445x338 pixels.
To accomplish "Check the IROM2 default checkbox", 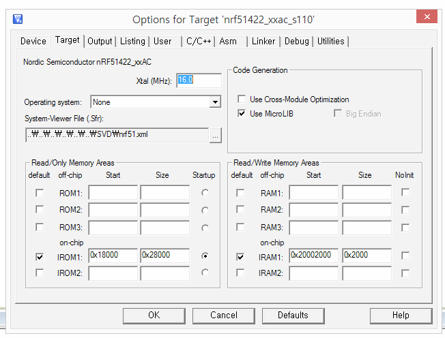I will [x=40, y=273].
